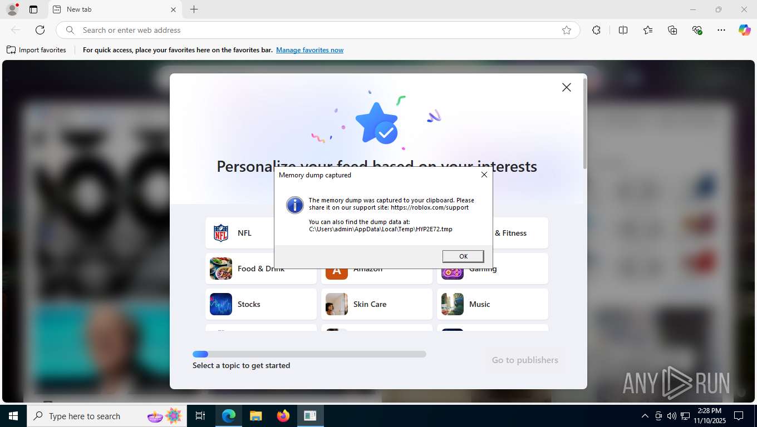Click the Stocks chart thumbnail
This screenshot has width=757, height=427.
click(x=221, y=304)
